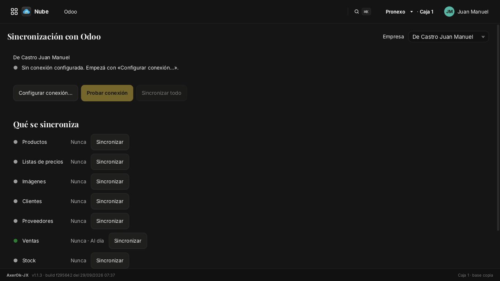The height and width of the screenshot is (281, 500).
Task: Open the Empresa combo box
Action: pos(448,37)
